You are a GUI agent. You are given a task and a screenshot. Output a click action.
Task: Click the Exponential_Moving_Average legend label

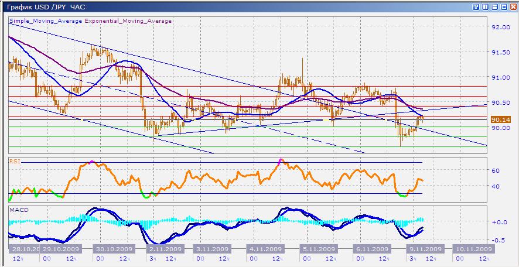pyautogui.click(x=129, y=21)
